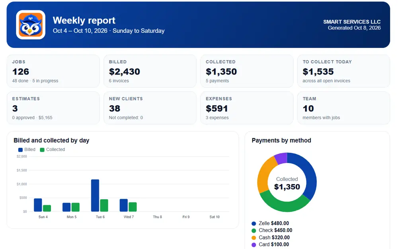Click the 5 payments subtext
This screenshot has width=398, height=249.
coord(217,81)
